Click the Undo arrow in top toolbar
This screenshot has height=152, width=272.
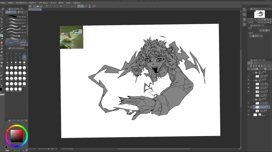pos(46,6)
